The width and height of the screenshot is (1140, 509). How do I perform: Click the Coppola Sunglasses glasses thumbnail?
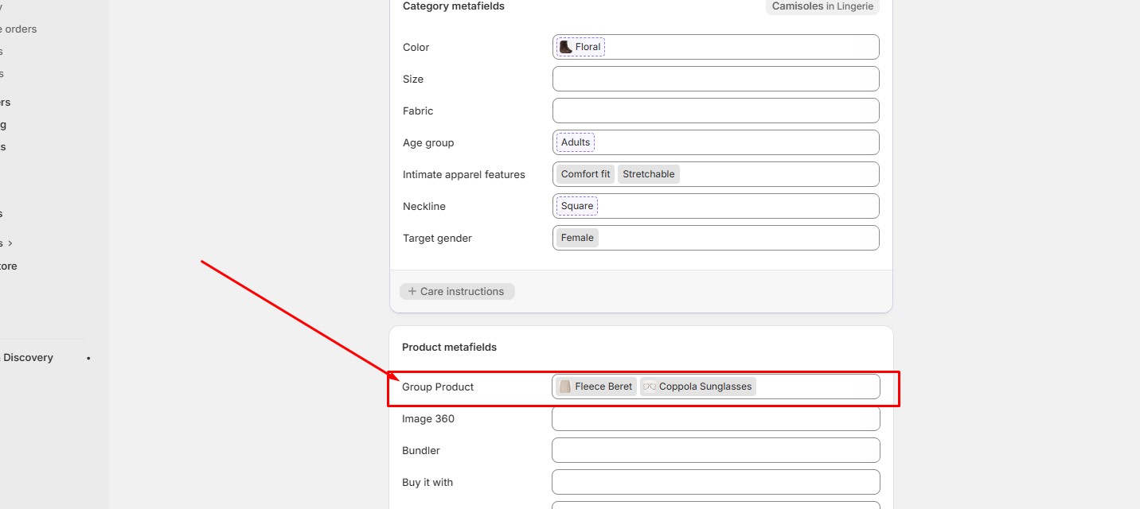[x=650, y=387]
